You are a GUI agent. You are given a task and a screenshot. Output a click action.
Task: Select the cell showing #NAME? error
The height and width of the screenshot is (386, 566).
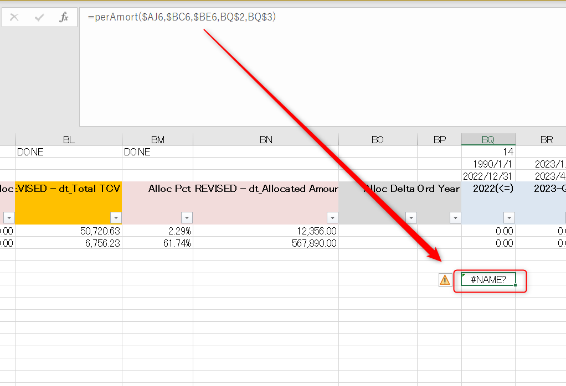pos(487,279)
